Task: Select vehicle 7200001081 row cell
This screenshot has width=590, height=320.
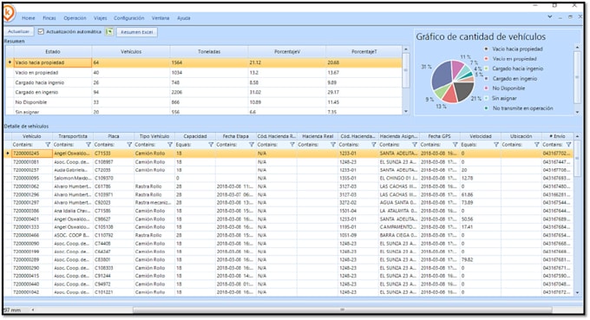Action: pos(32,162)
